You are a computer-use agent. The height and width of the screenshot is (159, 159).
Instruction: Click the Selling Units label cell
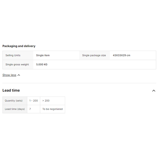pyautogui.click(x=13, y=55)
